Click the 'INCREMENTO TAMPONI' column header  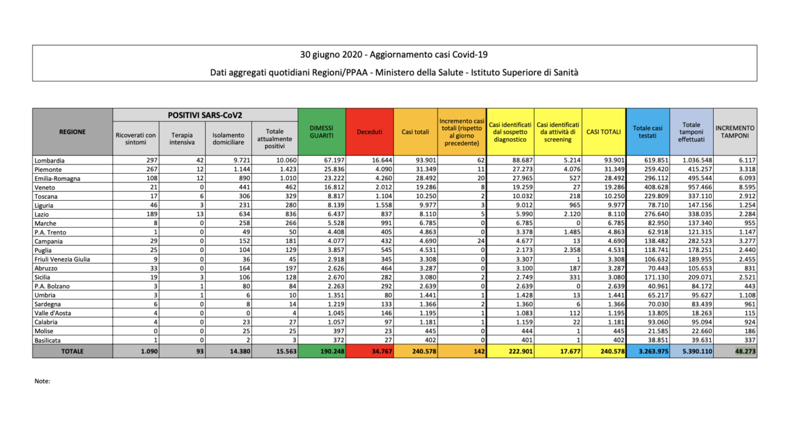pos(735,132)
